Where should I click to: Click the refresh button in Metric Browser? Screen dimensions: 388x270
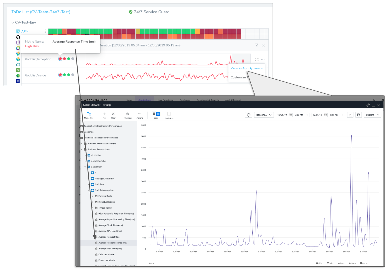pyautogui.click(x=249, y=115)
